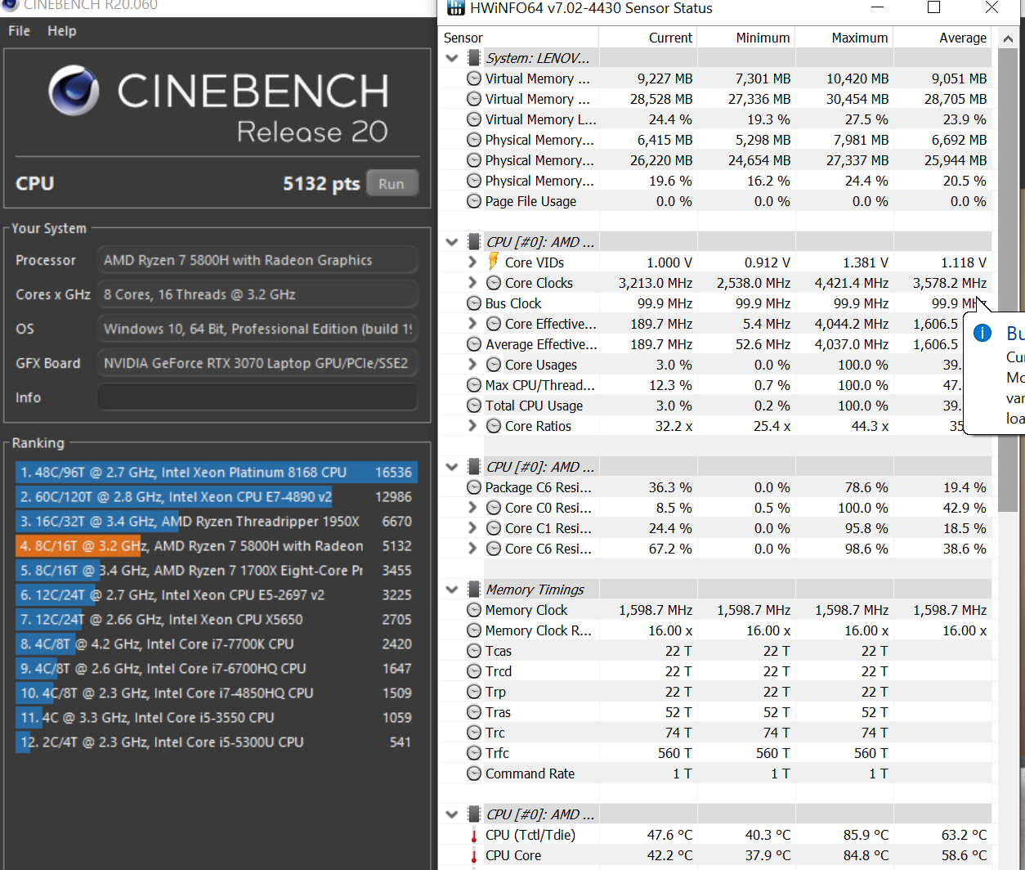This screenshot has width=1025, height=870.
Task: Expand the Core Ratios row
Action: [x=472, y=426]
